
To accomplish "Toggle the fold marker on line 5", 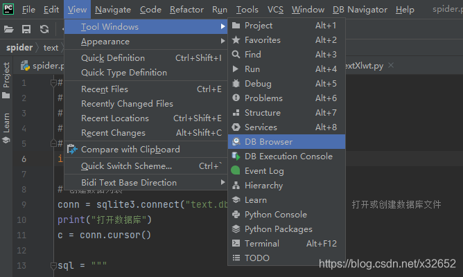I will click(x=53, y=143).
